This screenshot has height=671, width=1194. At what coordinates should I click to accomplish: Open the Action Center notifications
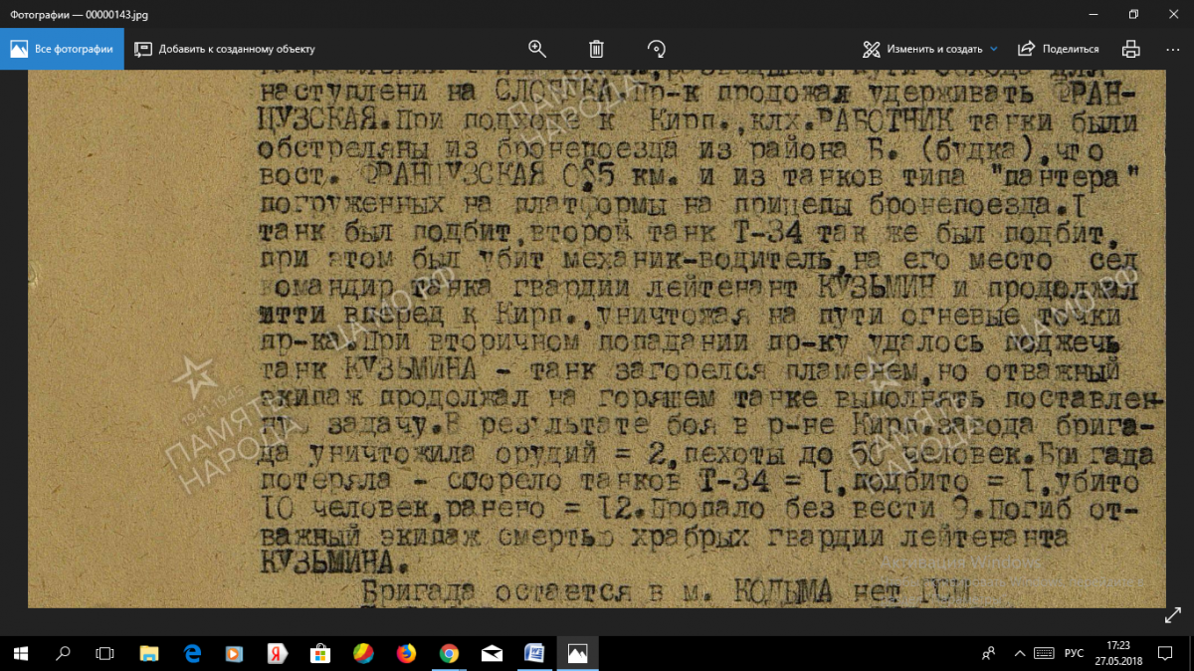1167,653
